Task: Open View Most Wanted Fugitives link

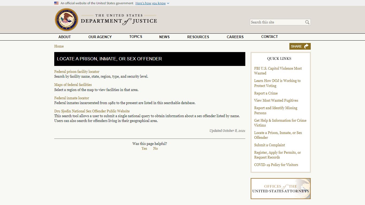Action: point(276,100)
